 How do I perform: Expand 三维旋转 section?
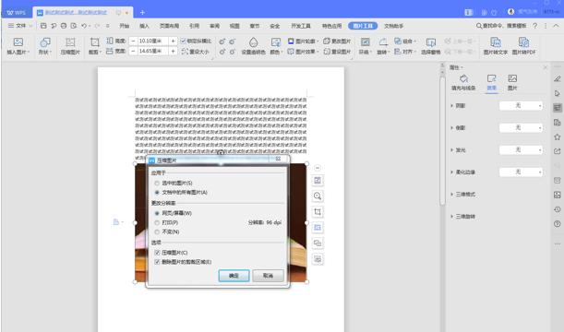(463, 217)
